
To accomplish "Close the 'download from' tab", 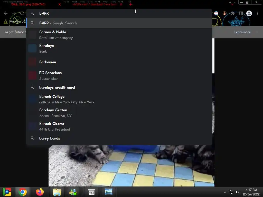I will [121, 4].
